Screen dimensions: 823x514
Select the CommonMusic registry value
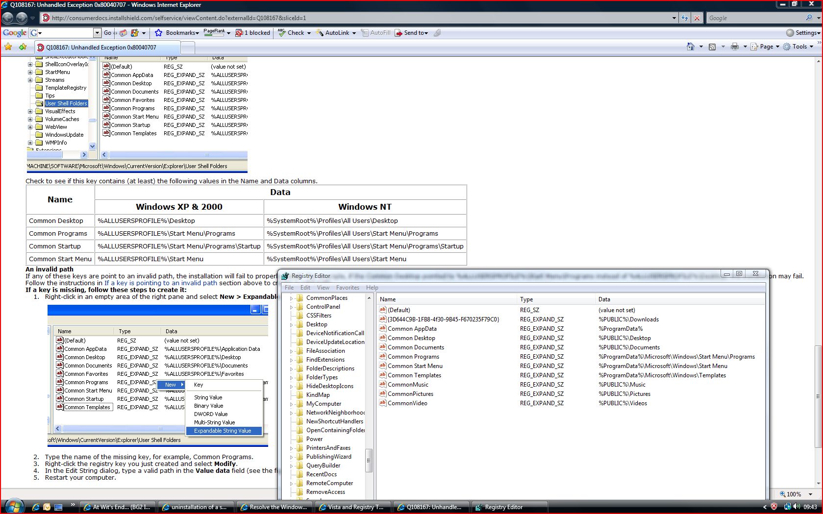click(x=408, y=385)
